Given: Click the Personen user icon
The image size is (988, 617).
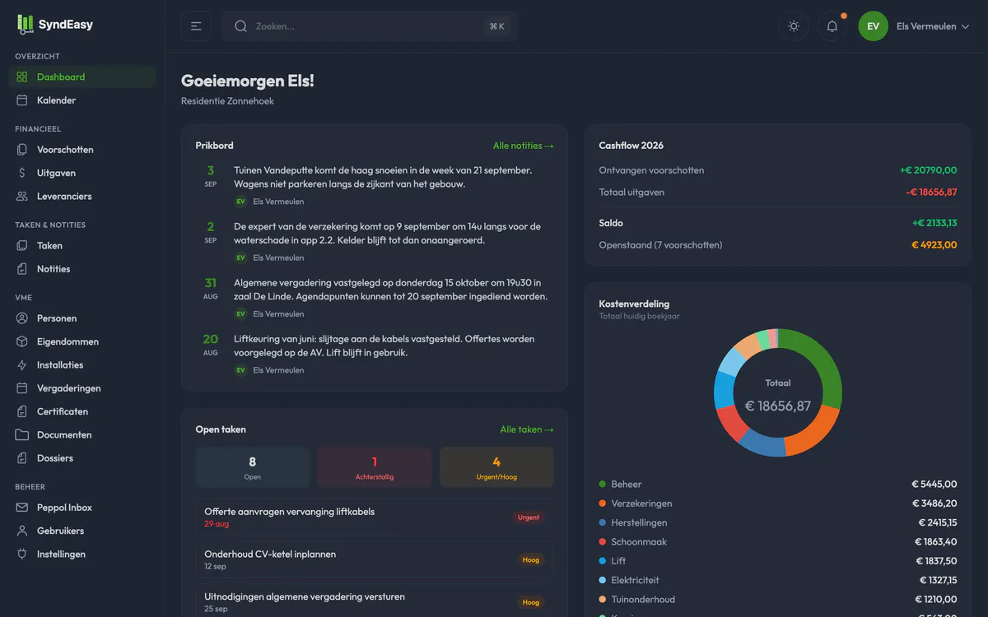Looking at the screenshot, I should pyautogui.click(x=22, y=318).
